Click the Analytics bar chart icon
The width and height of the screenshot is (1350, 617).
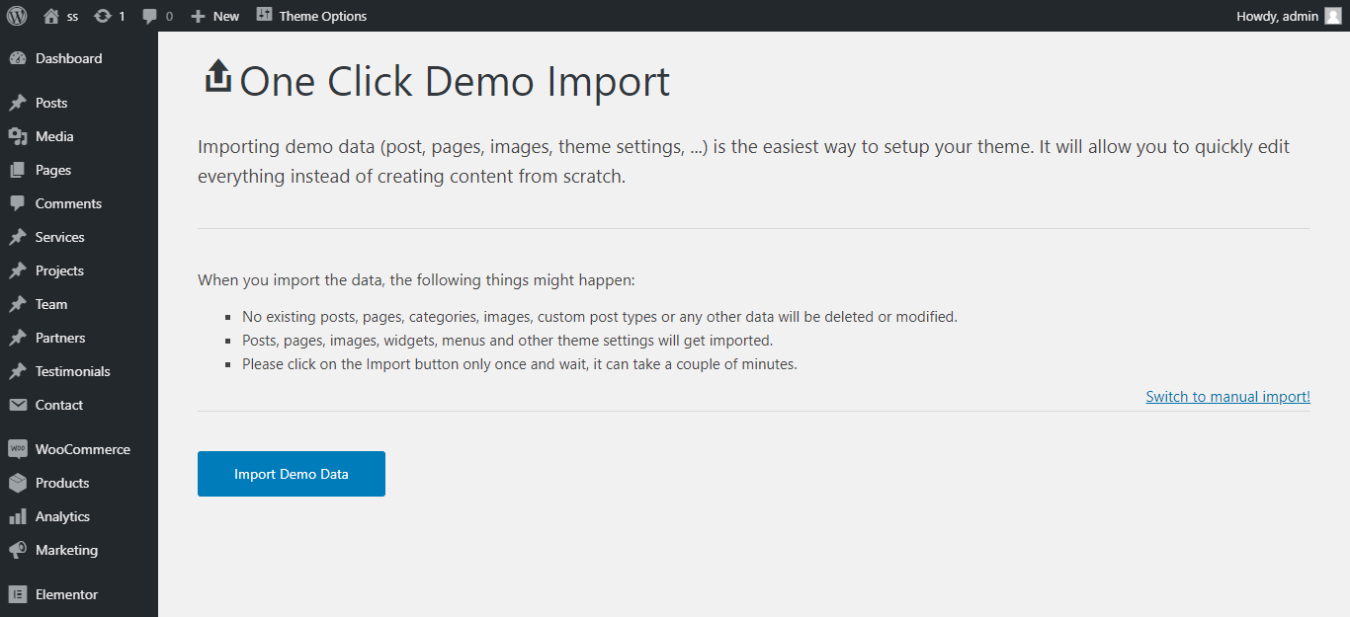pyautogui.click(x=17, y=516)
